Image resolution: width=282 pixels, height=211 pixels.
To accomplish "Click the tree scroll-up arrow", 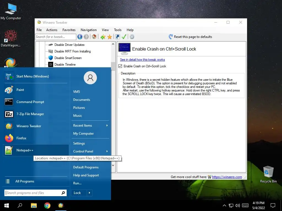I will [x=113, y=44].
